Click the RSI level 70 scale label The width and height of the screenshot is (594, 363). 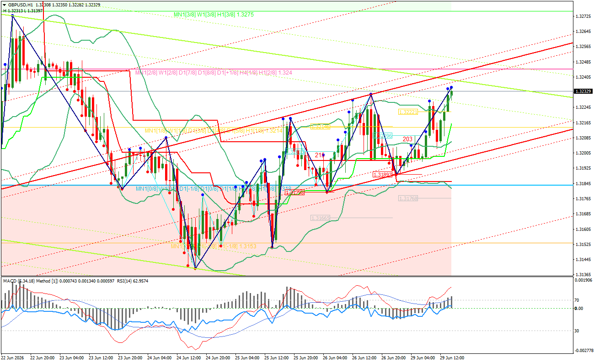tap(577, 300)
